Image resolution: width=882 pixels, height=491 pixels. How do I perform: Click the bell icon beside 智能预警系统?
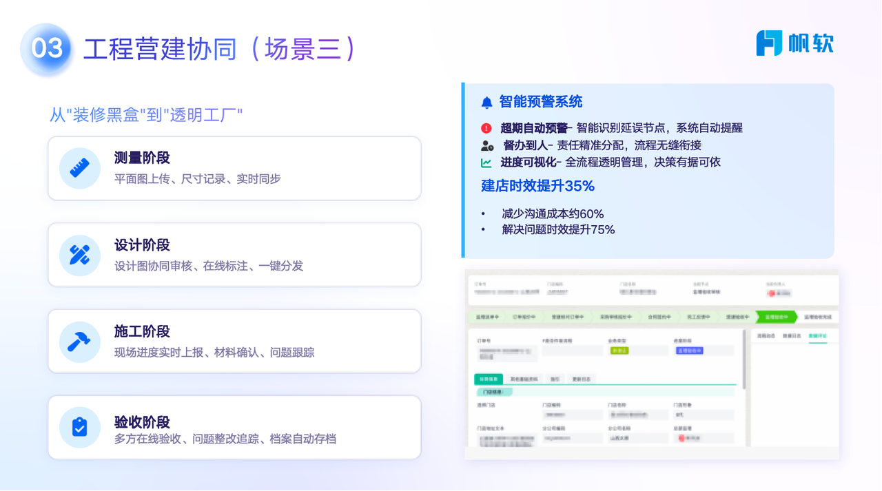(486, 103)
